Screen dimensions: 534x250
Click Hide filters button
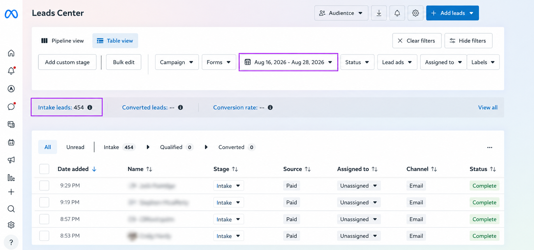(468, 41)
